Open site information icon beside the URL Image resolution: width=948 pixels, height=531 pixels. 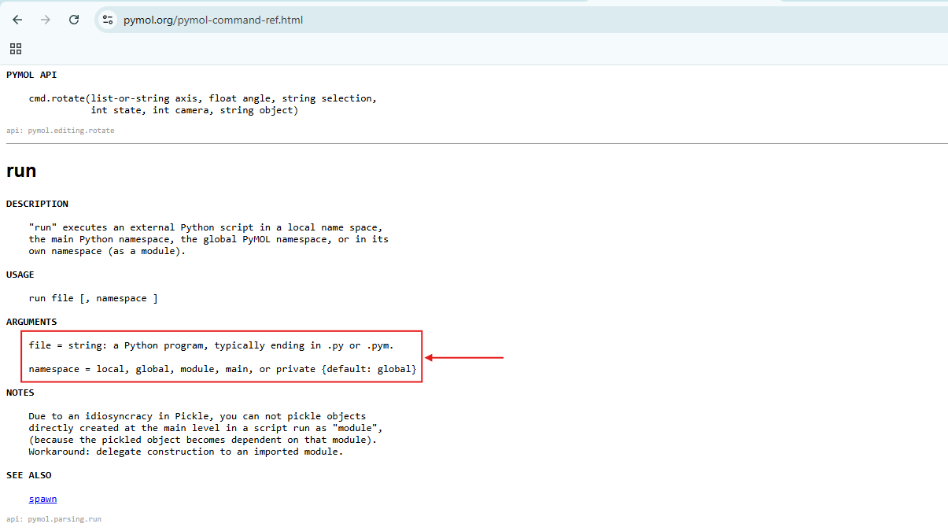[108, 20]
